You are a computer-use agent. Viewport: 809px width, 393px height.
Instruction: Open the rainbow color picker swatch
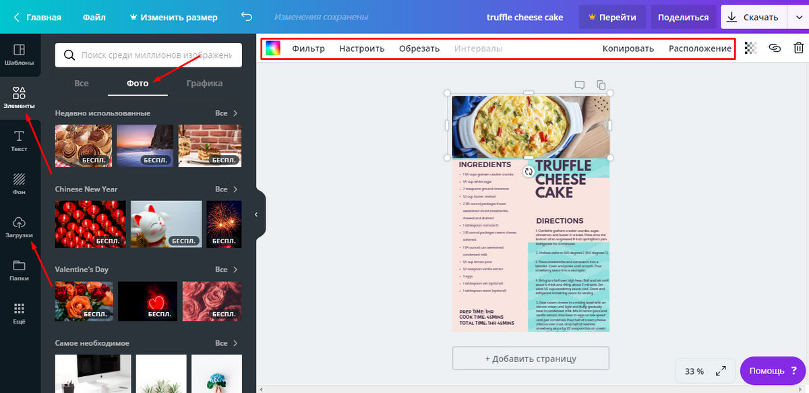[273, 48]
